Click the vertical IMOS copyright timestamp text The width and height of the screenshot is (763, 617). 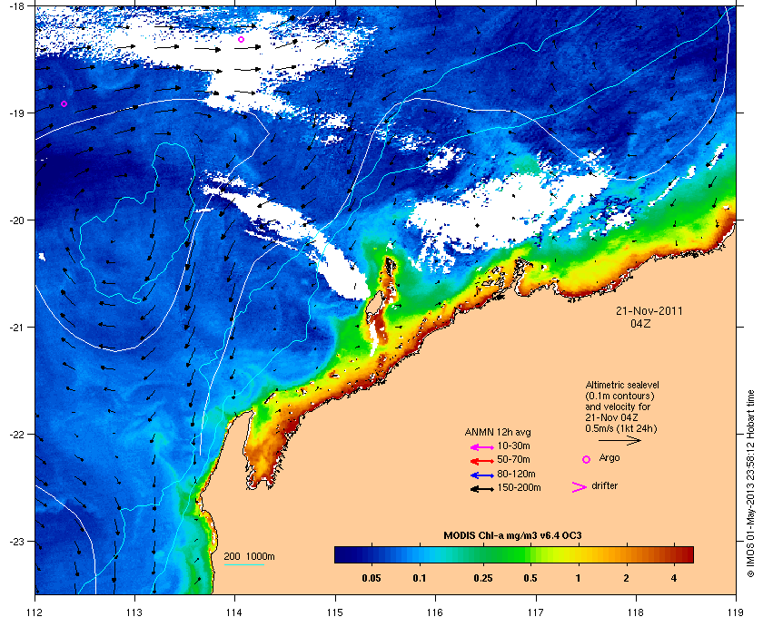click(x=750, y=484)
